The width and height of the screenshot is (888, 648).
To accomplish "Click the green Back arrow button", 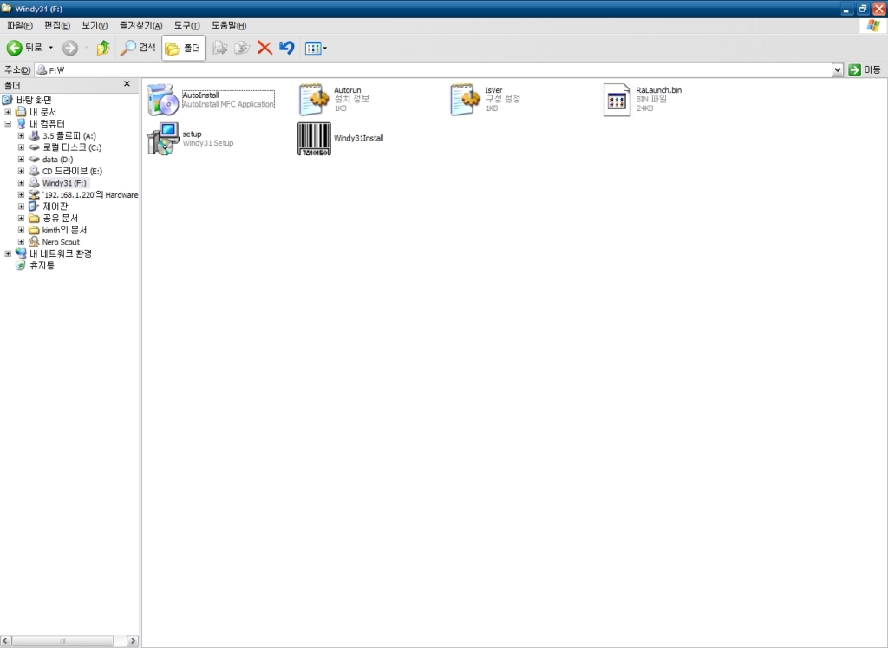I will click(x=14, y=49).
